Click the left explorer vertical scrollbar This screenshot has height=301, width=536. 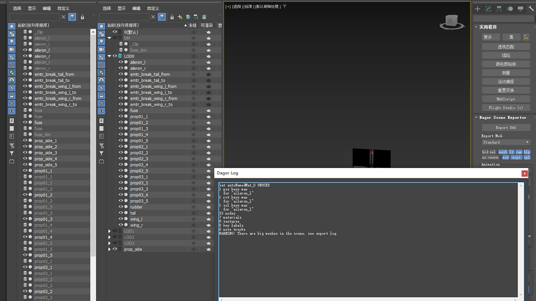pyautogui.click(x=93, y=160)
